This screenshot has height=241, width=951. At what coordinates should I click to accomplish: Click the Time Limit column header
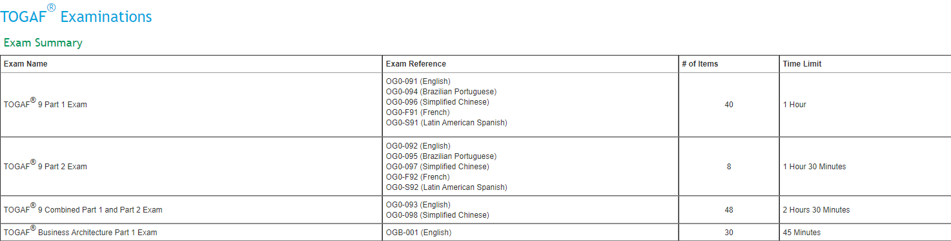coord(802,64)
